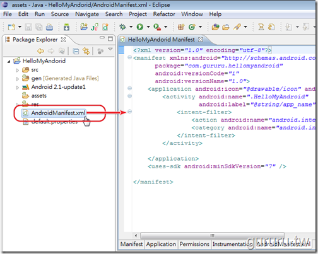The height and width of the screenshot is (254, 318).
Task: Collapse the application element fold marker
Action: (129, 88)
